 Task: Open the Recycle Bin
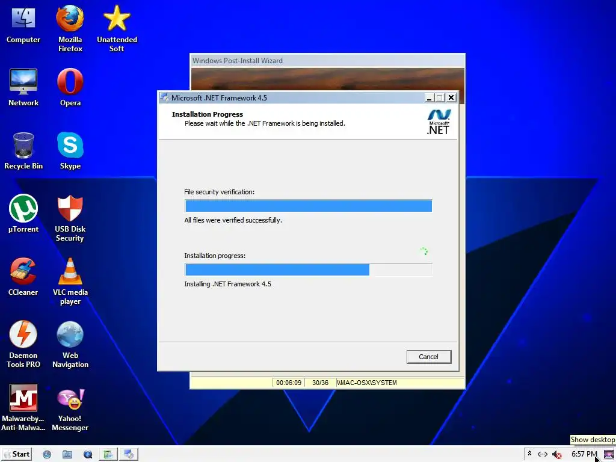(x=23, y=151)
